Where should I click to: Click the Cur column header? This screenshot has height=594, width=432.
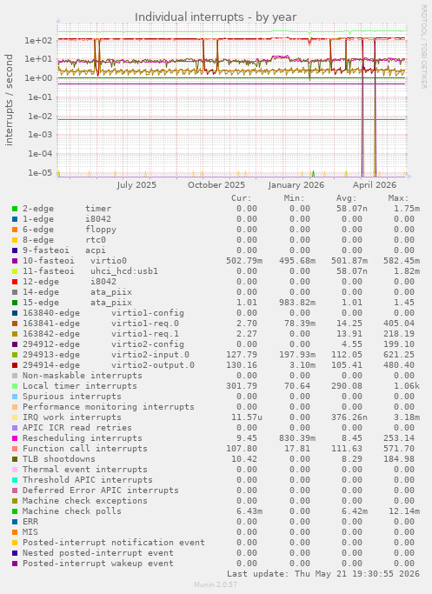coord(242,198)
